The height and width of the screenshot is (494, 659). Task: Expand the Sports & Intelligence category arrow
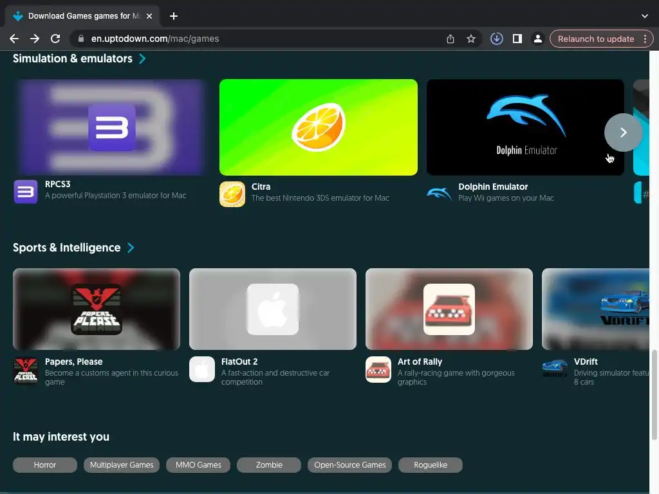coord(131,248)
